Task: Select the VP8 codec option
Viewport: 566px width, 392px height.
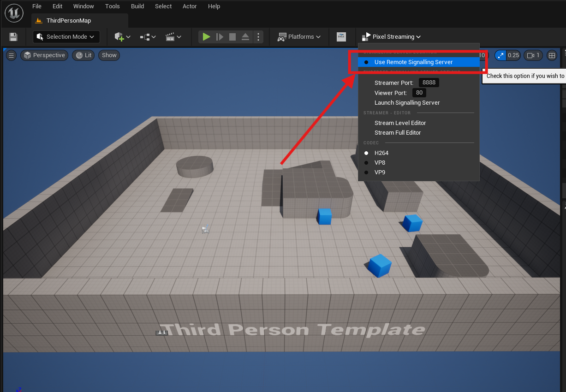Action: [380, 163]
